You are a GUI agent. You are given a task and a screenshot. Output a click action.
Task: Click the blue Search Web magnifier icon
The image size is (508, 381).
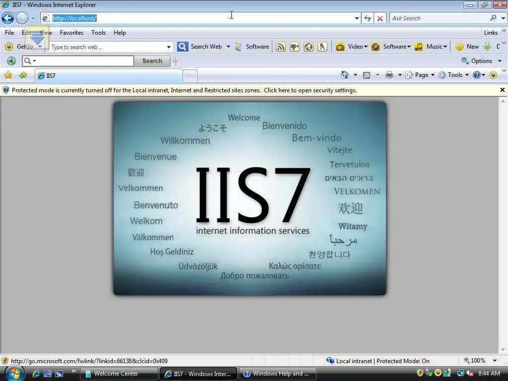pos(183,47)
